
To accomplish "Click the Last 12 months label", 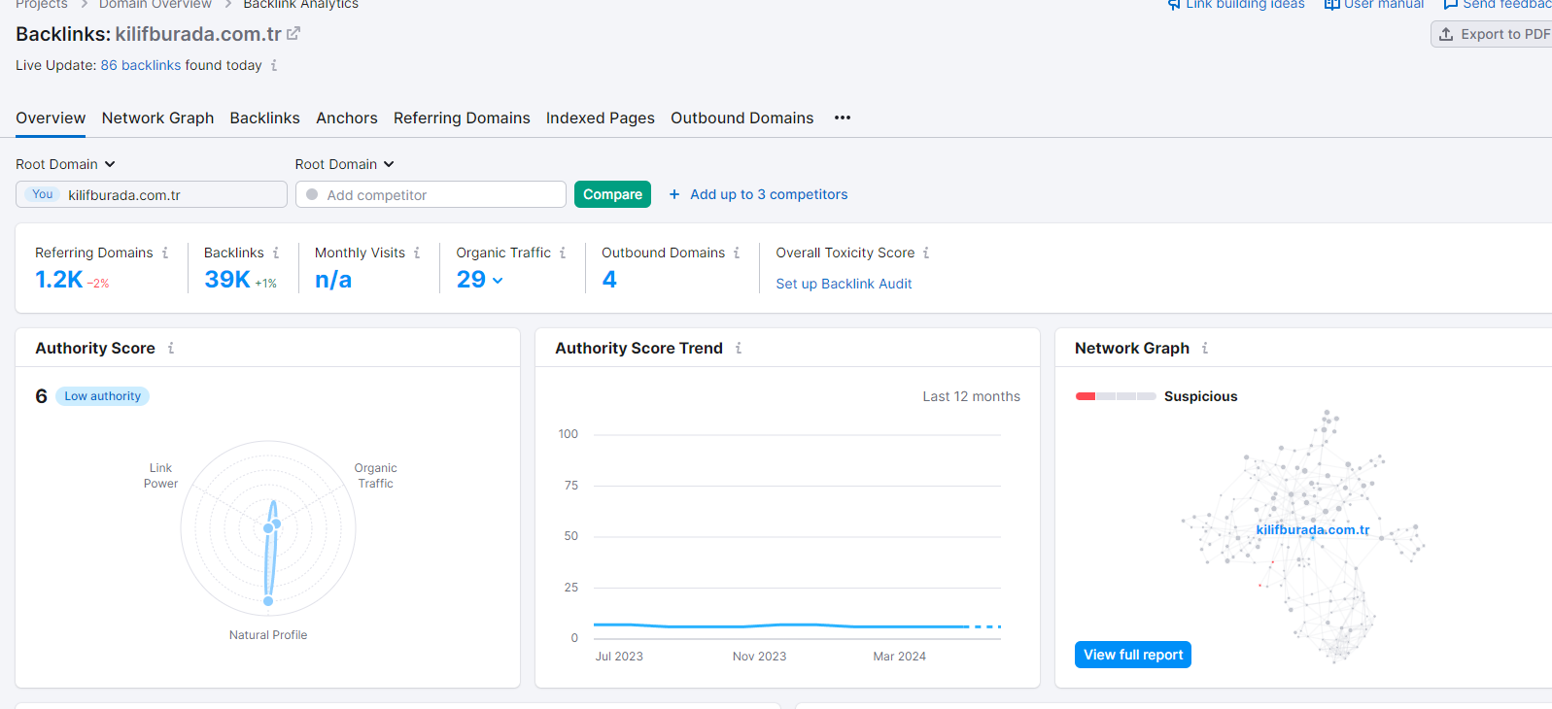I will tap(972, 396).
